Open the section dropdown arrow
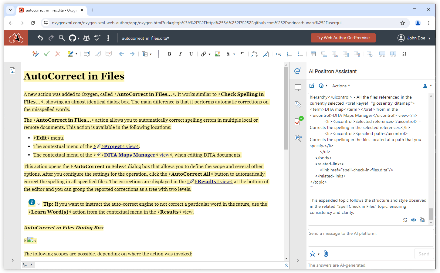Screen dimensions: 440x273 (x=234, y=54)
